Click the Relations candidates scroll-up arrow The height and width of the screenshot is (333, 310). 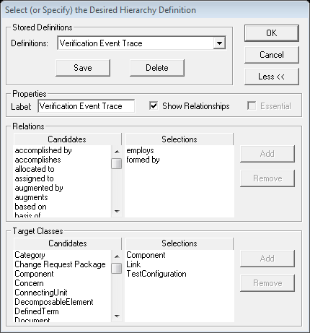[x=117, y=152]
